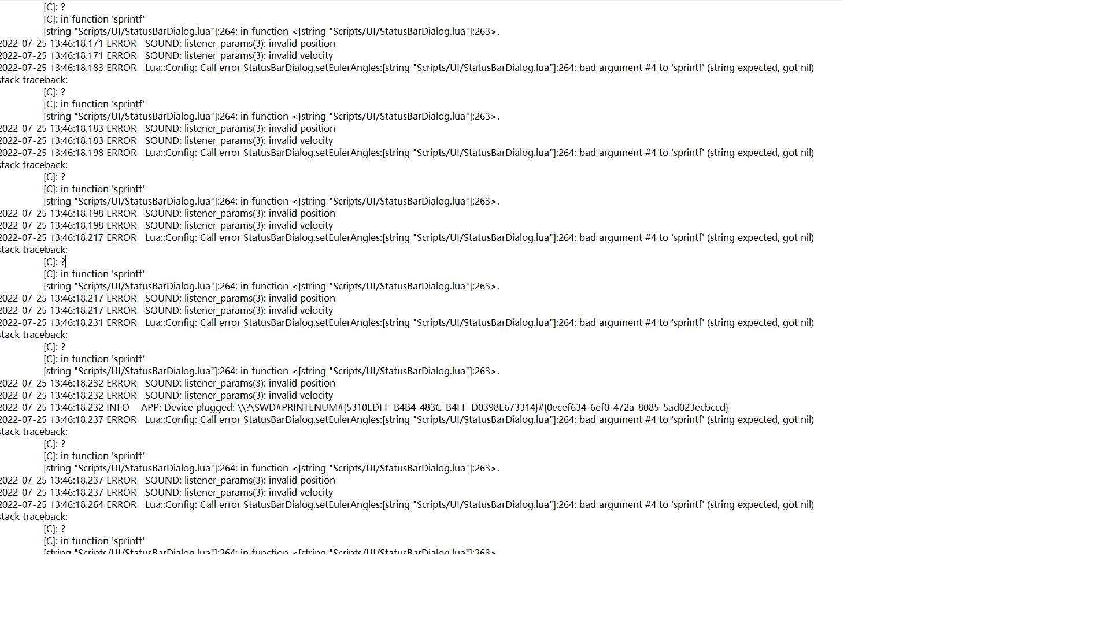Click the INFO APP Device plugged line
Screen dimensions: 1110x624
point(364,407)
